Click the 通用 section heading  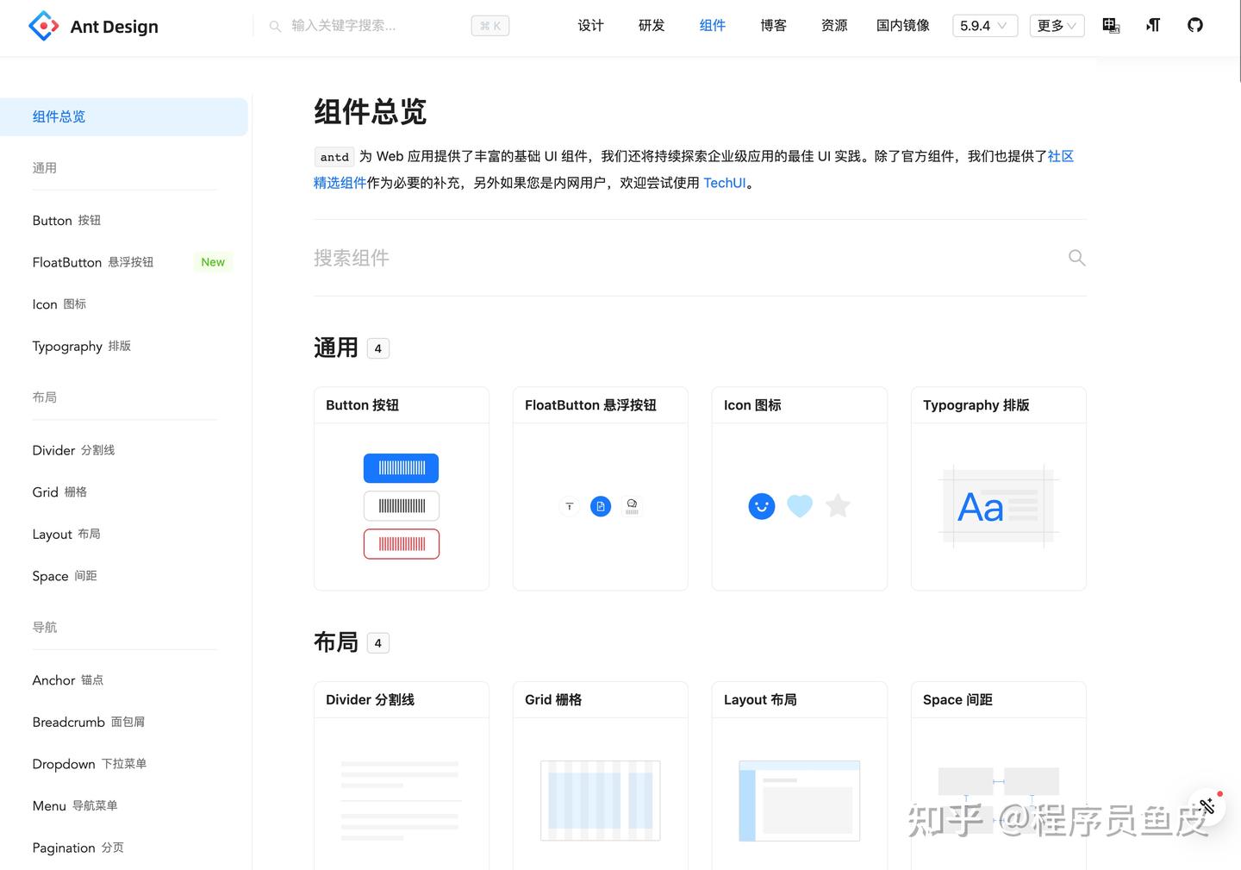pos(336,347)
